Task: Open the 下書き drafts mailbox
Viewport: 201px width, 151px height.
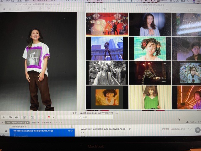Action: coord(35,123)
